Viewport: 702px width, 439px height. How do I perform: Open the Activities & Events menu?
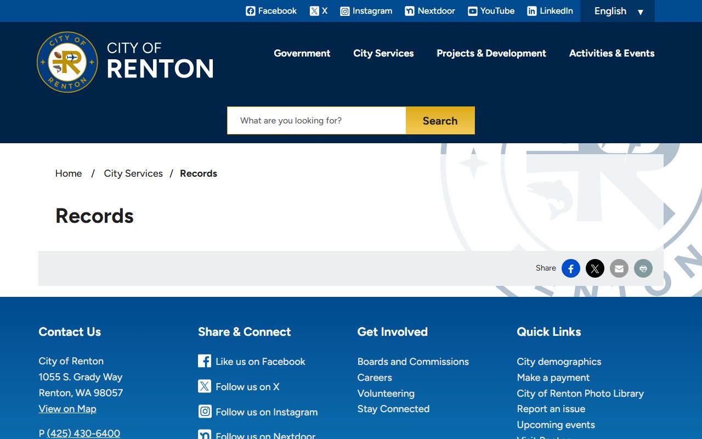(x=612, y=53)
